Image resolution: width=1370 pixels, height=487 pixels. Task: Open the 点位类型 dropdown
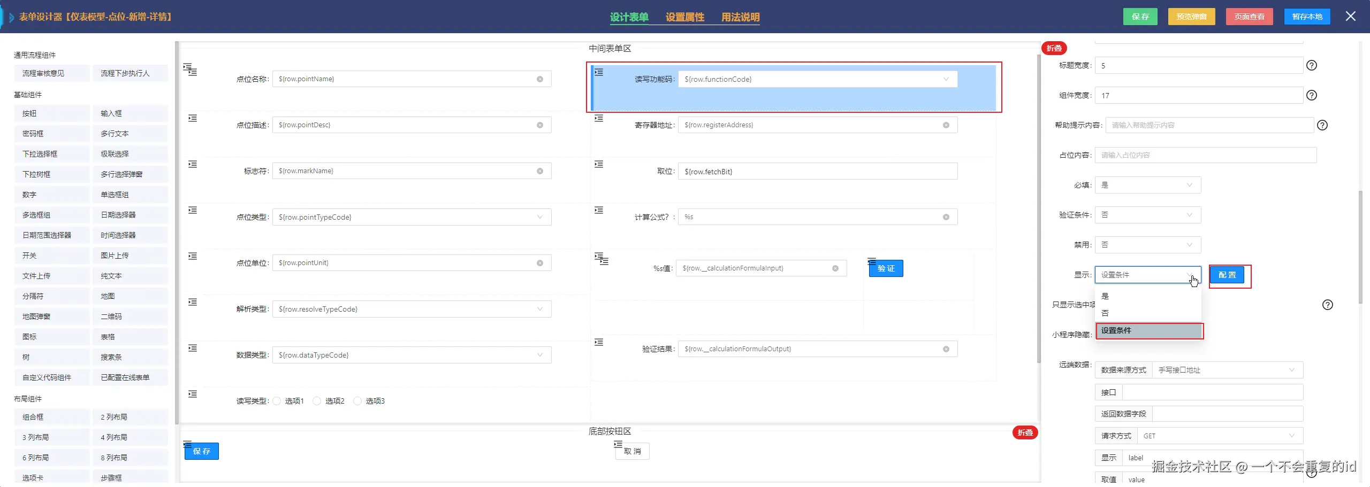(412, 217)
